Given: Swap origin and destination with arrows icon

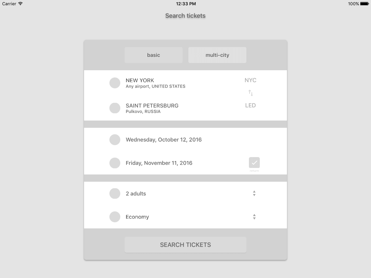Looking at the screenshot, I should coord(250,93).
